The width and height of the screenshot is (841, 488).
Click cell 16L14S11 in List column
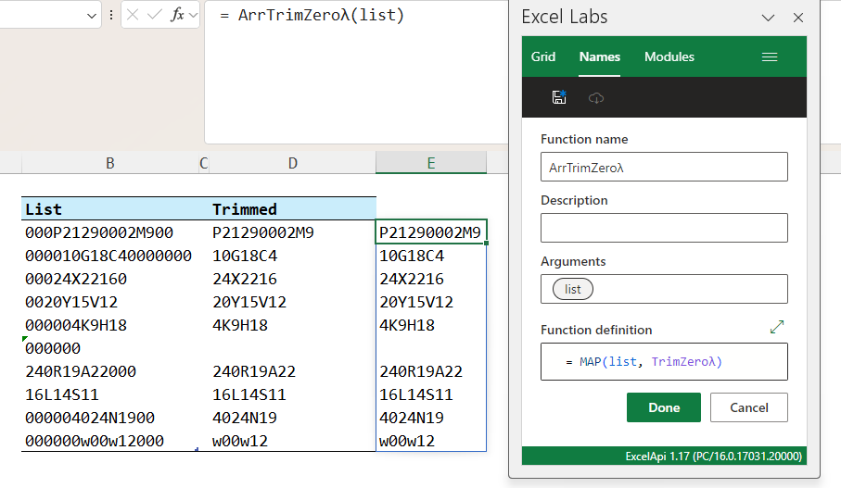tap(62, 394)
